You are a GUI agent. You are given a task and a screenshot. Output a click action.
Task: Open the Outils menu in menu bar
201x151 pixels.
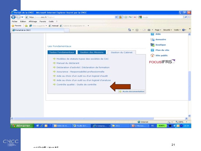51,22
